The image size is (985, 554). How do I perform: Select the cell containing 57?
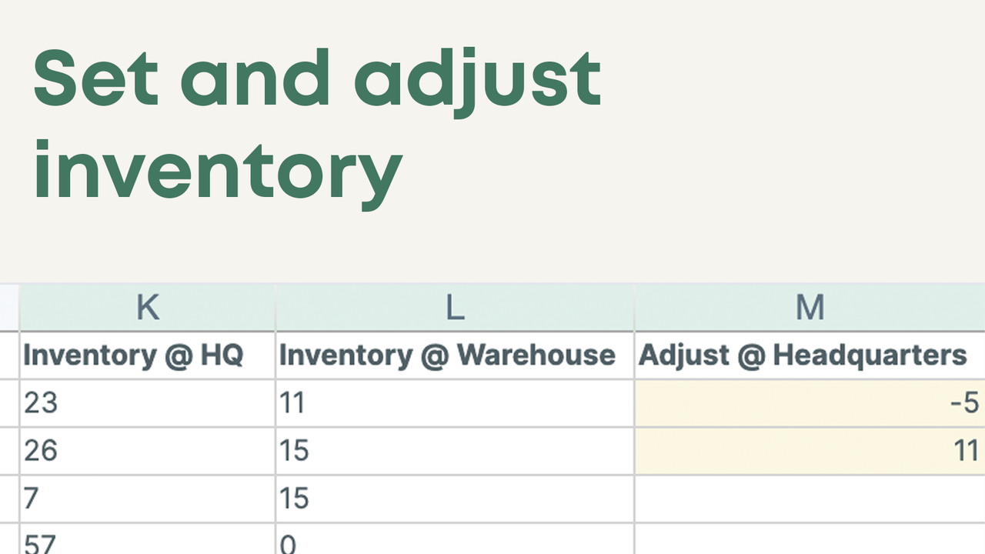(146, 542)
